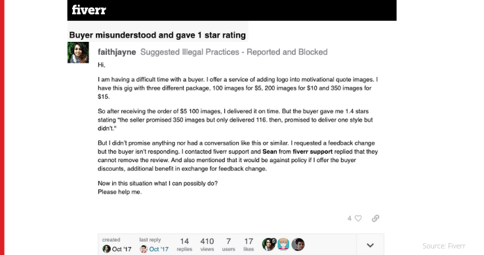
Task: Open faithjayne's large profile avatar
Action: (x=78, y=52)
